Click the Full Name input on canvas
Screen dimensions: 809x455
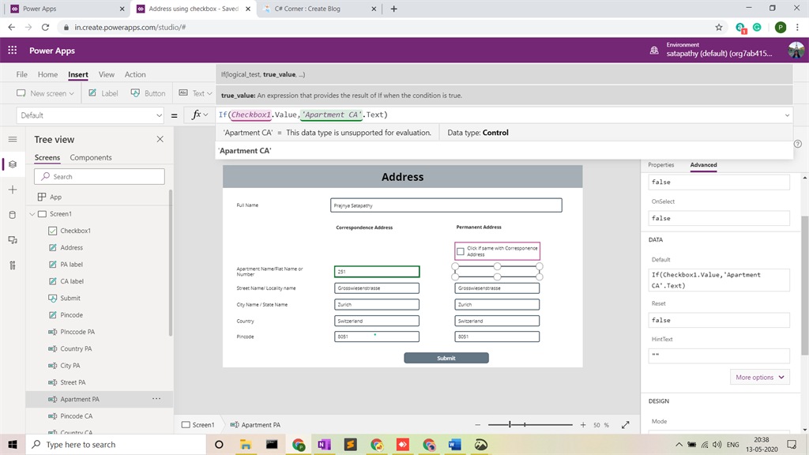click(x=446, y=205)
